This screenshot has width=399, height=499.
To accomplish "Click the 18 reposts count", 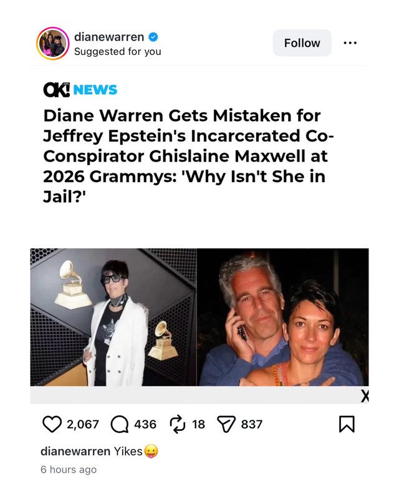I will coord(198,424).
